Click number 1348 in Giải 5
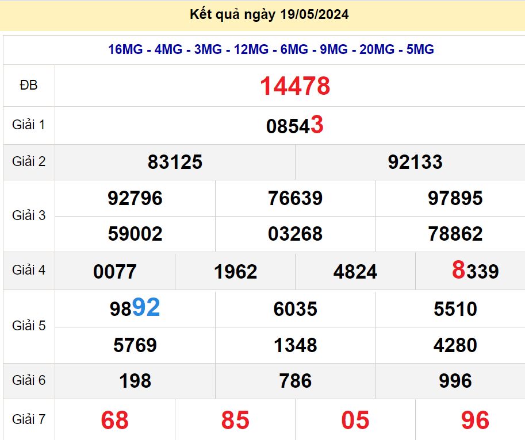This screenshot has height=440, width=525. coord(294,345)
